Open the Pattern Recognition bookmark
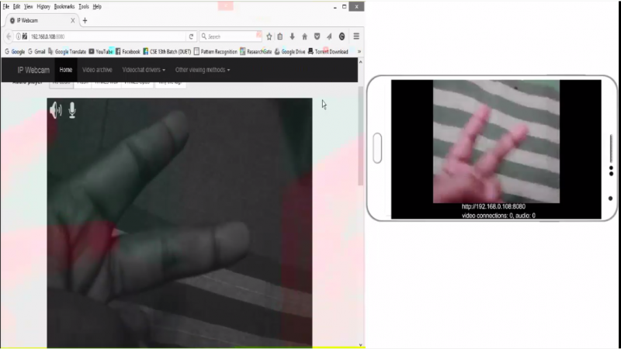The width and height of the screenshot is (621, 349). click(x=216, y=51)
